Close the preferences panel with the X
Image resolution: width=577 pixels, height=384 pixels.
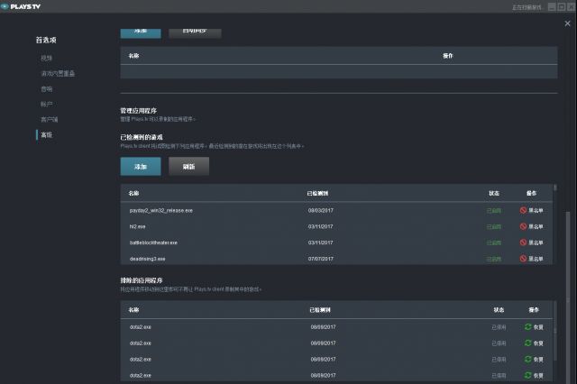(567, 23)
